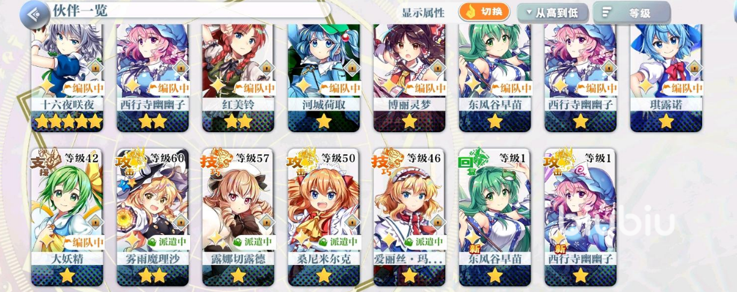This screenshot has width=737, height=292.
Task: Open the 从高到低 sort order dropdown
Action: 553,13
